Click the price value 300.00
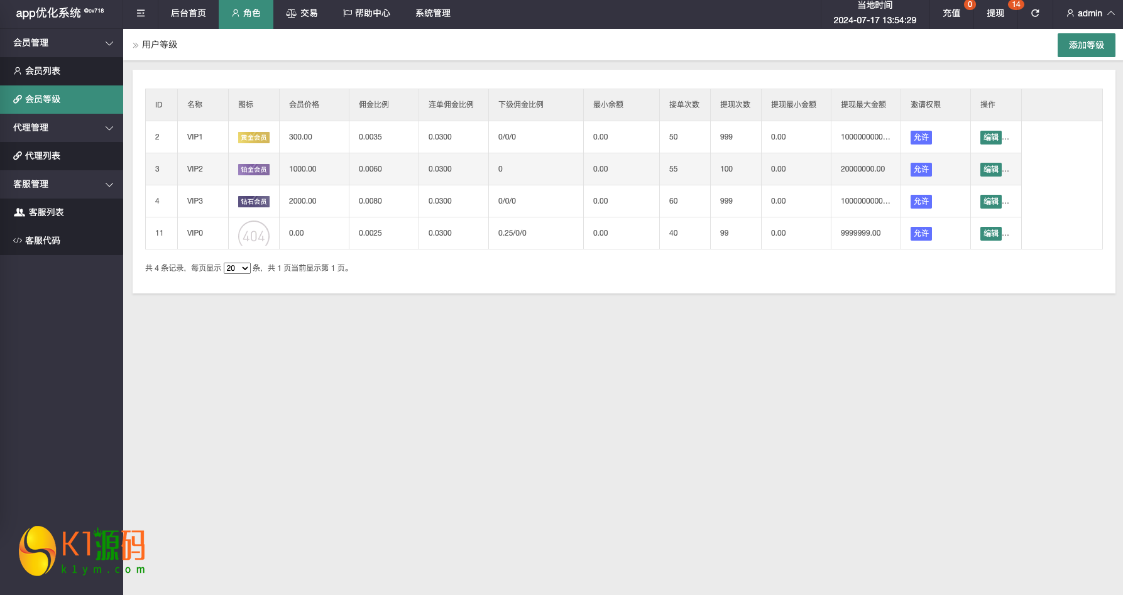The width and height of the screenshot is (1123, 595). 300,137
